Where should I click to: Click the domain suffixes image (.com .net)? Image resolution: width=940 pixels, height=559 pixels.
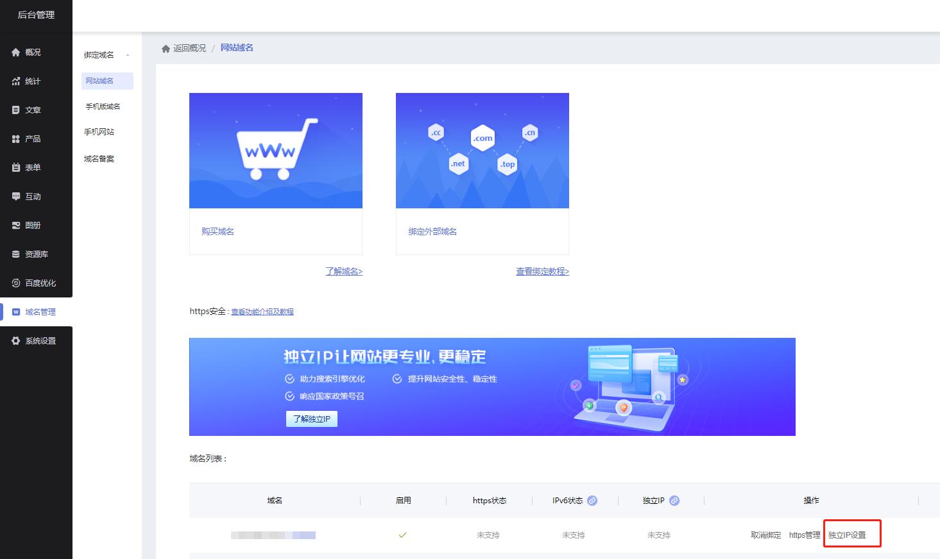(x=483, y=151)
